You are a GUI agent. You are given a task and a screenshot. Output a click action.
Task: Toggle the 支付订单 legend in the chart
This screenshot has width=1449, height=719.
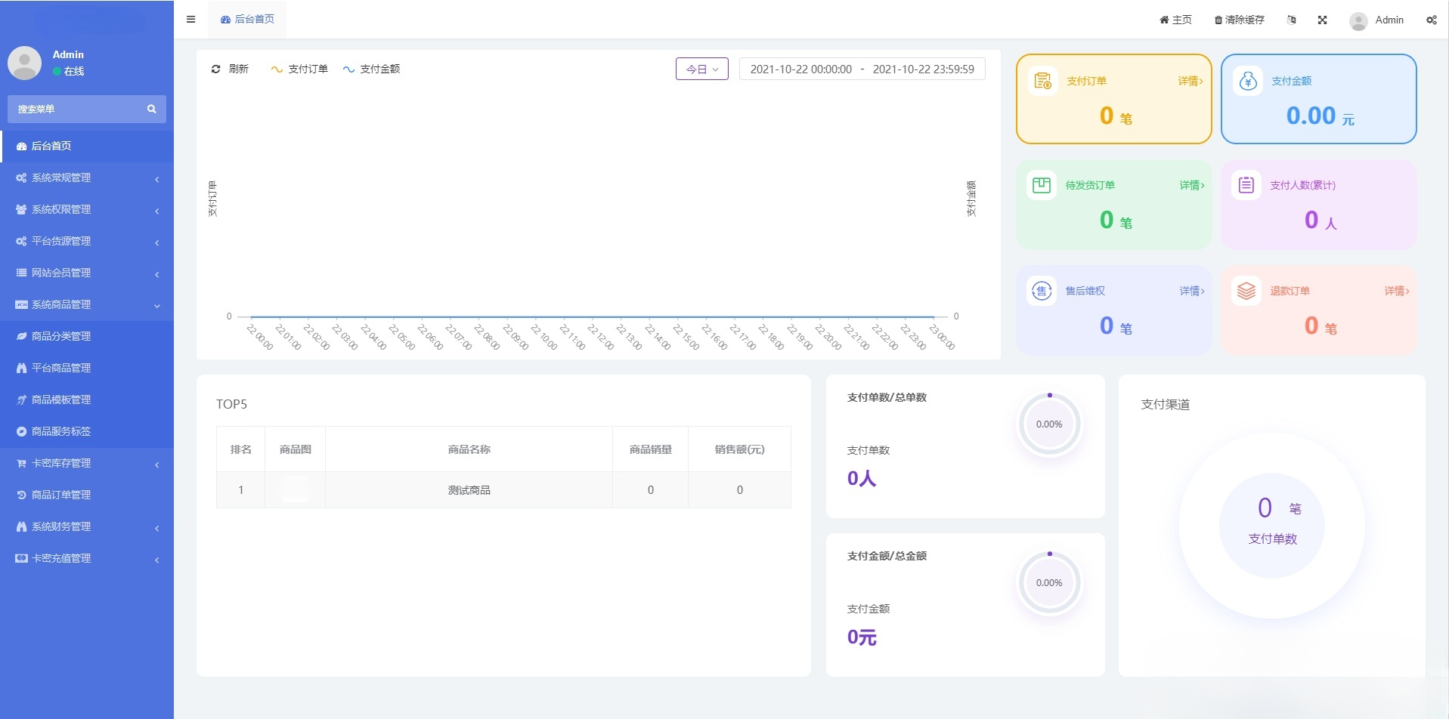coord(299,69)
